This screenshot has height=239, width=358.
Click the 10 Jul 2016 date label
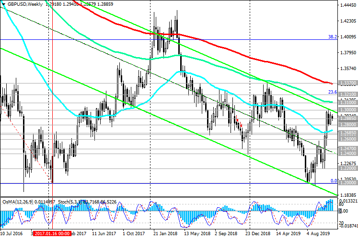12,234
